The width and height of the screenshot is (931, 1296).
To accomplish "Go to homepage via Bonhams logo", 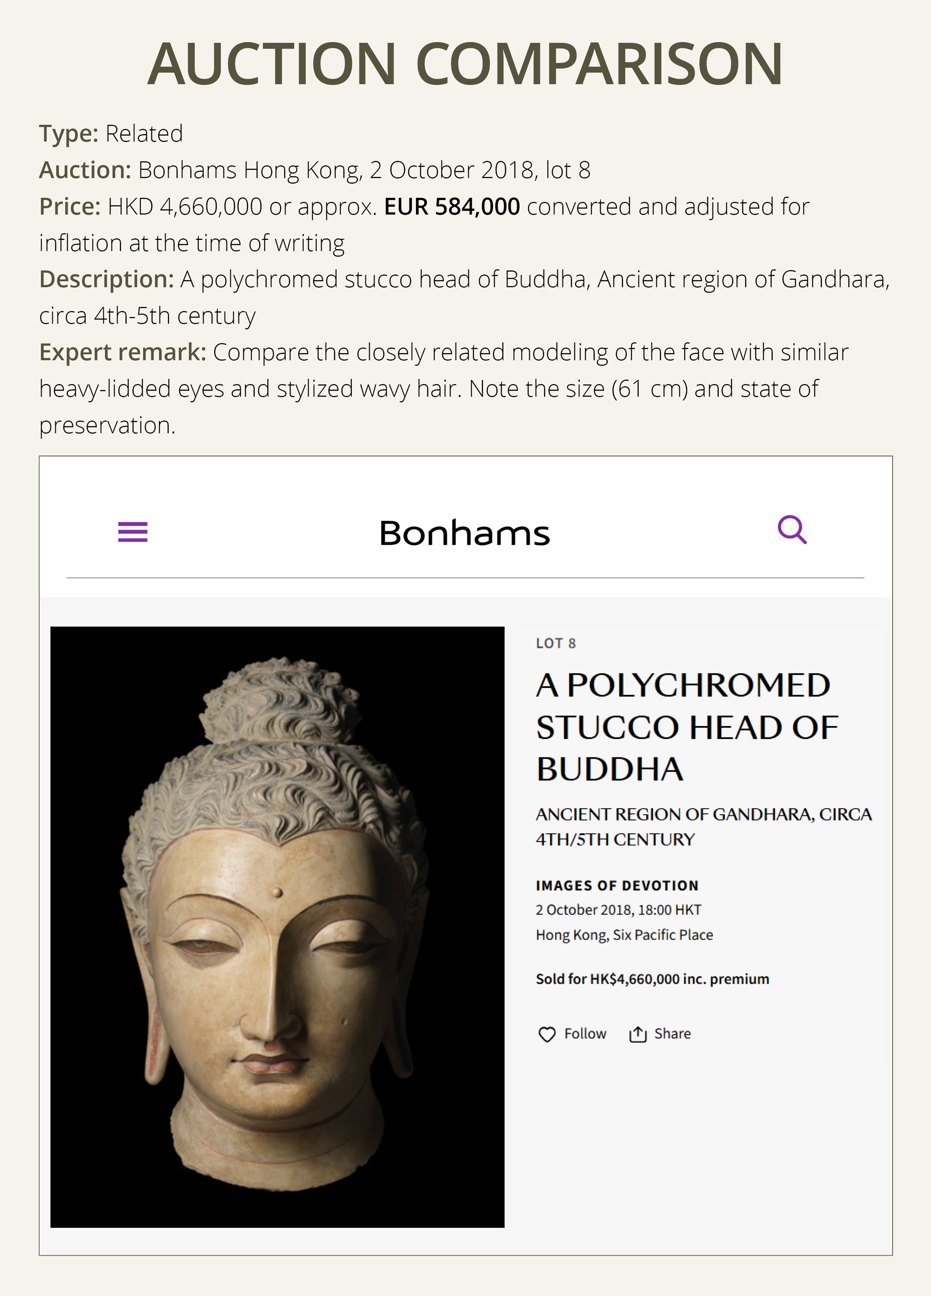I will coord(465,533).
